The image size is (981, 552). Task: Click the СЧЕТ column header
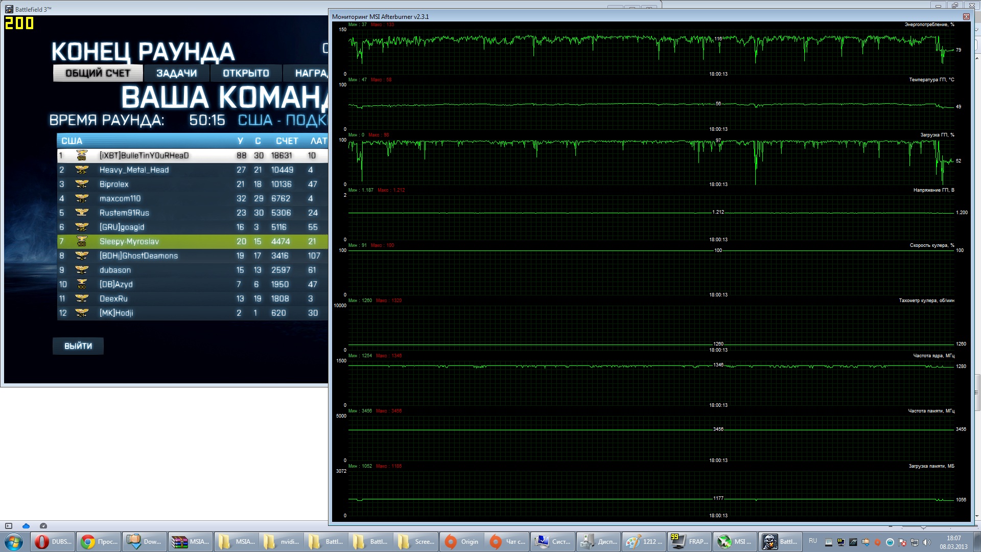(287, 141)
